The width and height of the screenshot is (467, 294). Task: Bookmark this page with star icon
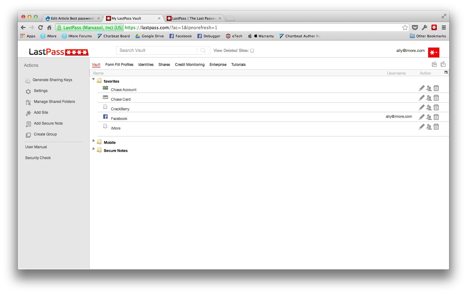(405, 27)
